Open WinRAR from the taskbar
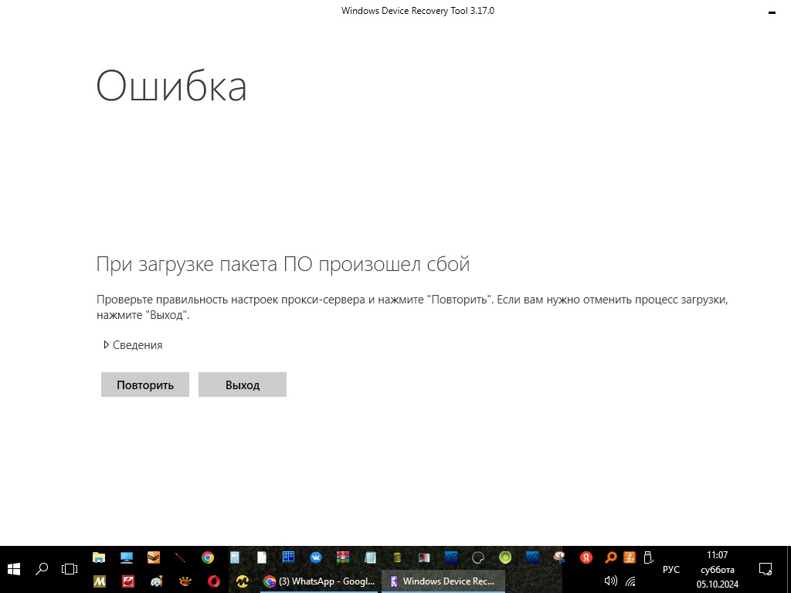This screenshot has height=593, width=791. pyautogui.click(x=343, y=557)
